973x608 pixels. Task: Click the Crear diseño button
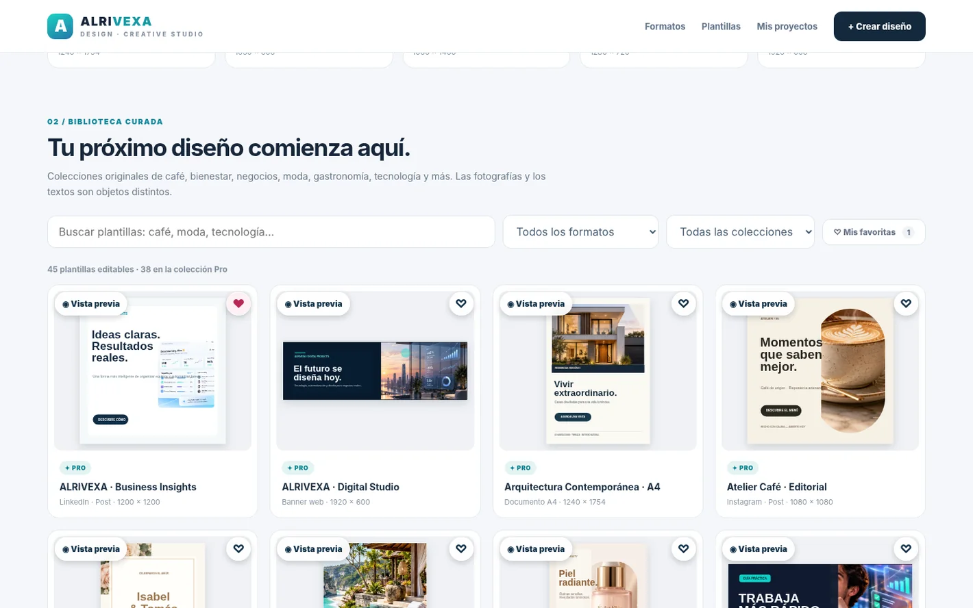880,27
